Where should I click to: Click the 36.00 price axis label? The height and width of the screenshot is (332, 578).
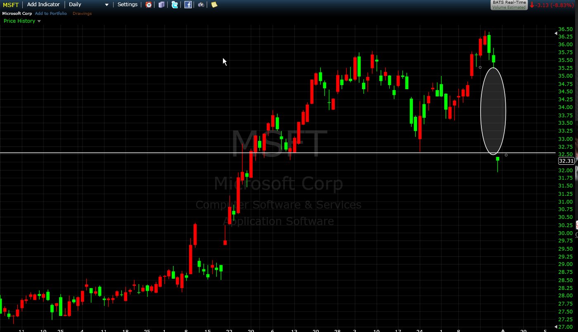pyautogui.click(x=565, y=45)
